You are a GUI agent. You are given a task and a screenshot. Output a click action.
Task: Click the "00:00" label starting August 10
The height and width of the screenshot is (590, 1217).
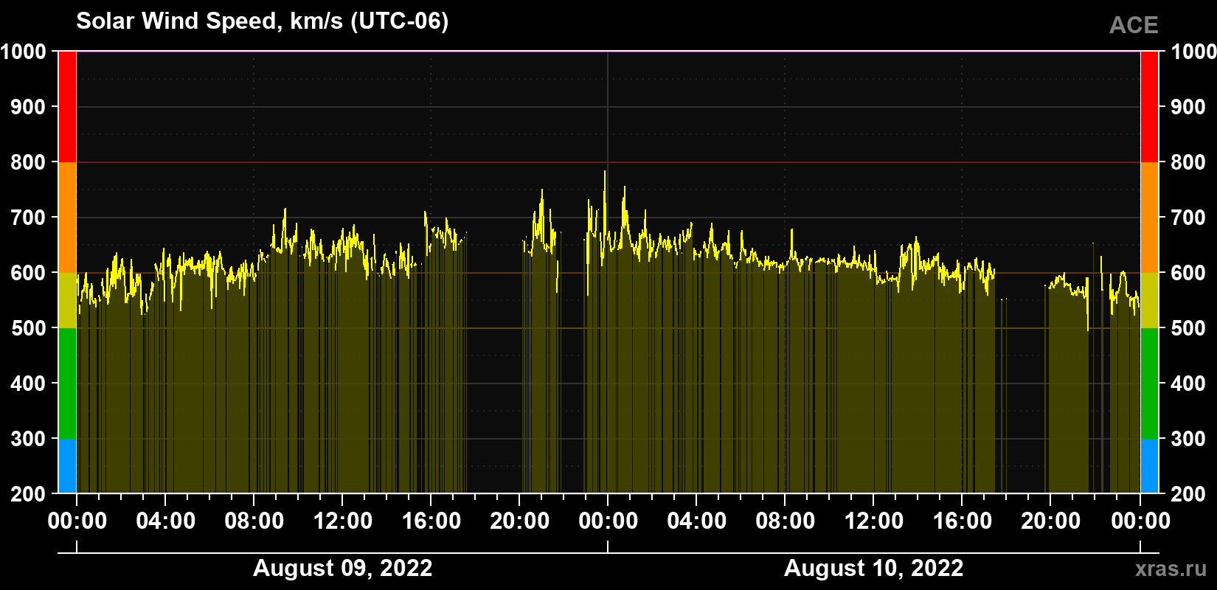pos(608,521)
